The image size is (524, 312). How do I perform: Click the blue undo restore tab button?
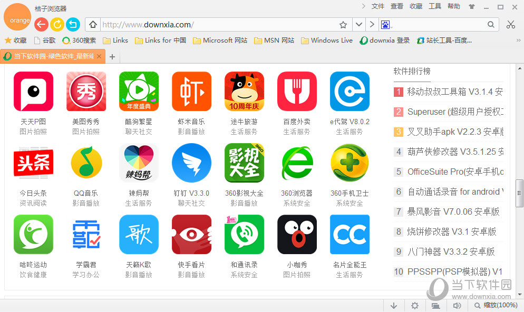click(x=73, y=24)
